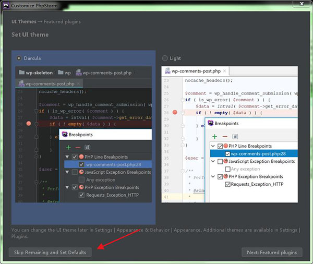This screenshot has width=313, height=264.
Task: Toggle JavaScript Exception Breakpoints checkbox in Darcula preview
Action: [75, 172]
